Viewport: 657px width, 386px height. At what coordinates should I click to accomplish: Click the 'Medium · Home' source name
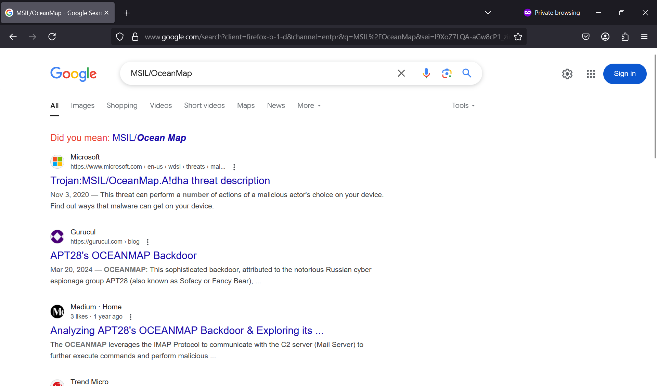coord(96,307)
